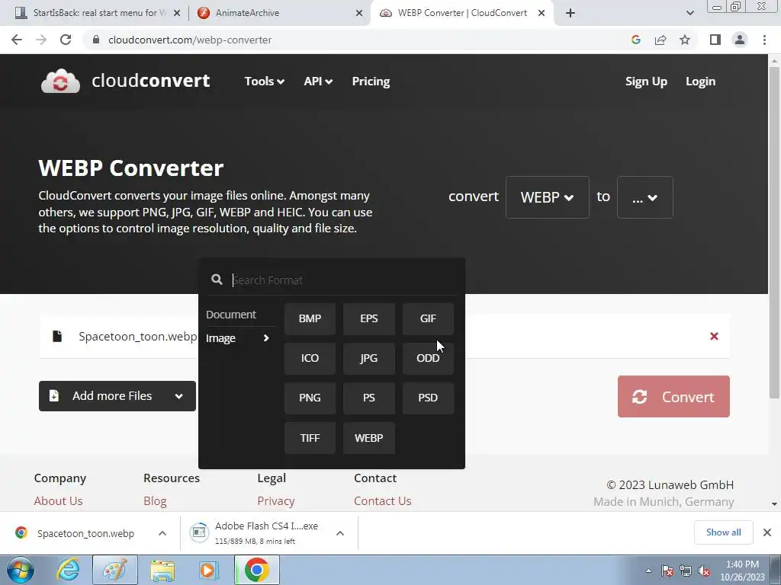Choose BMP format
This screenshot has width=781, height=585.
click(310, 318)
